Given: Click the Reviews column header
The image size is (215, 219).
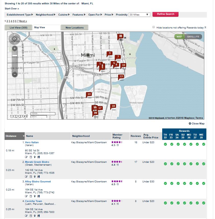Looking at the screenshot, I should (136, 136).
